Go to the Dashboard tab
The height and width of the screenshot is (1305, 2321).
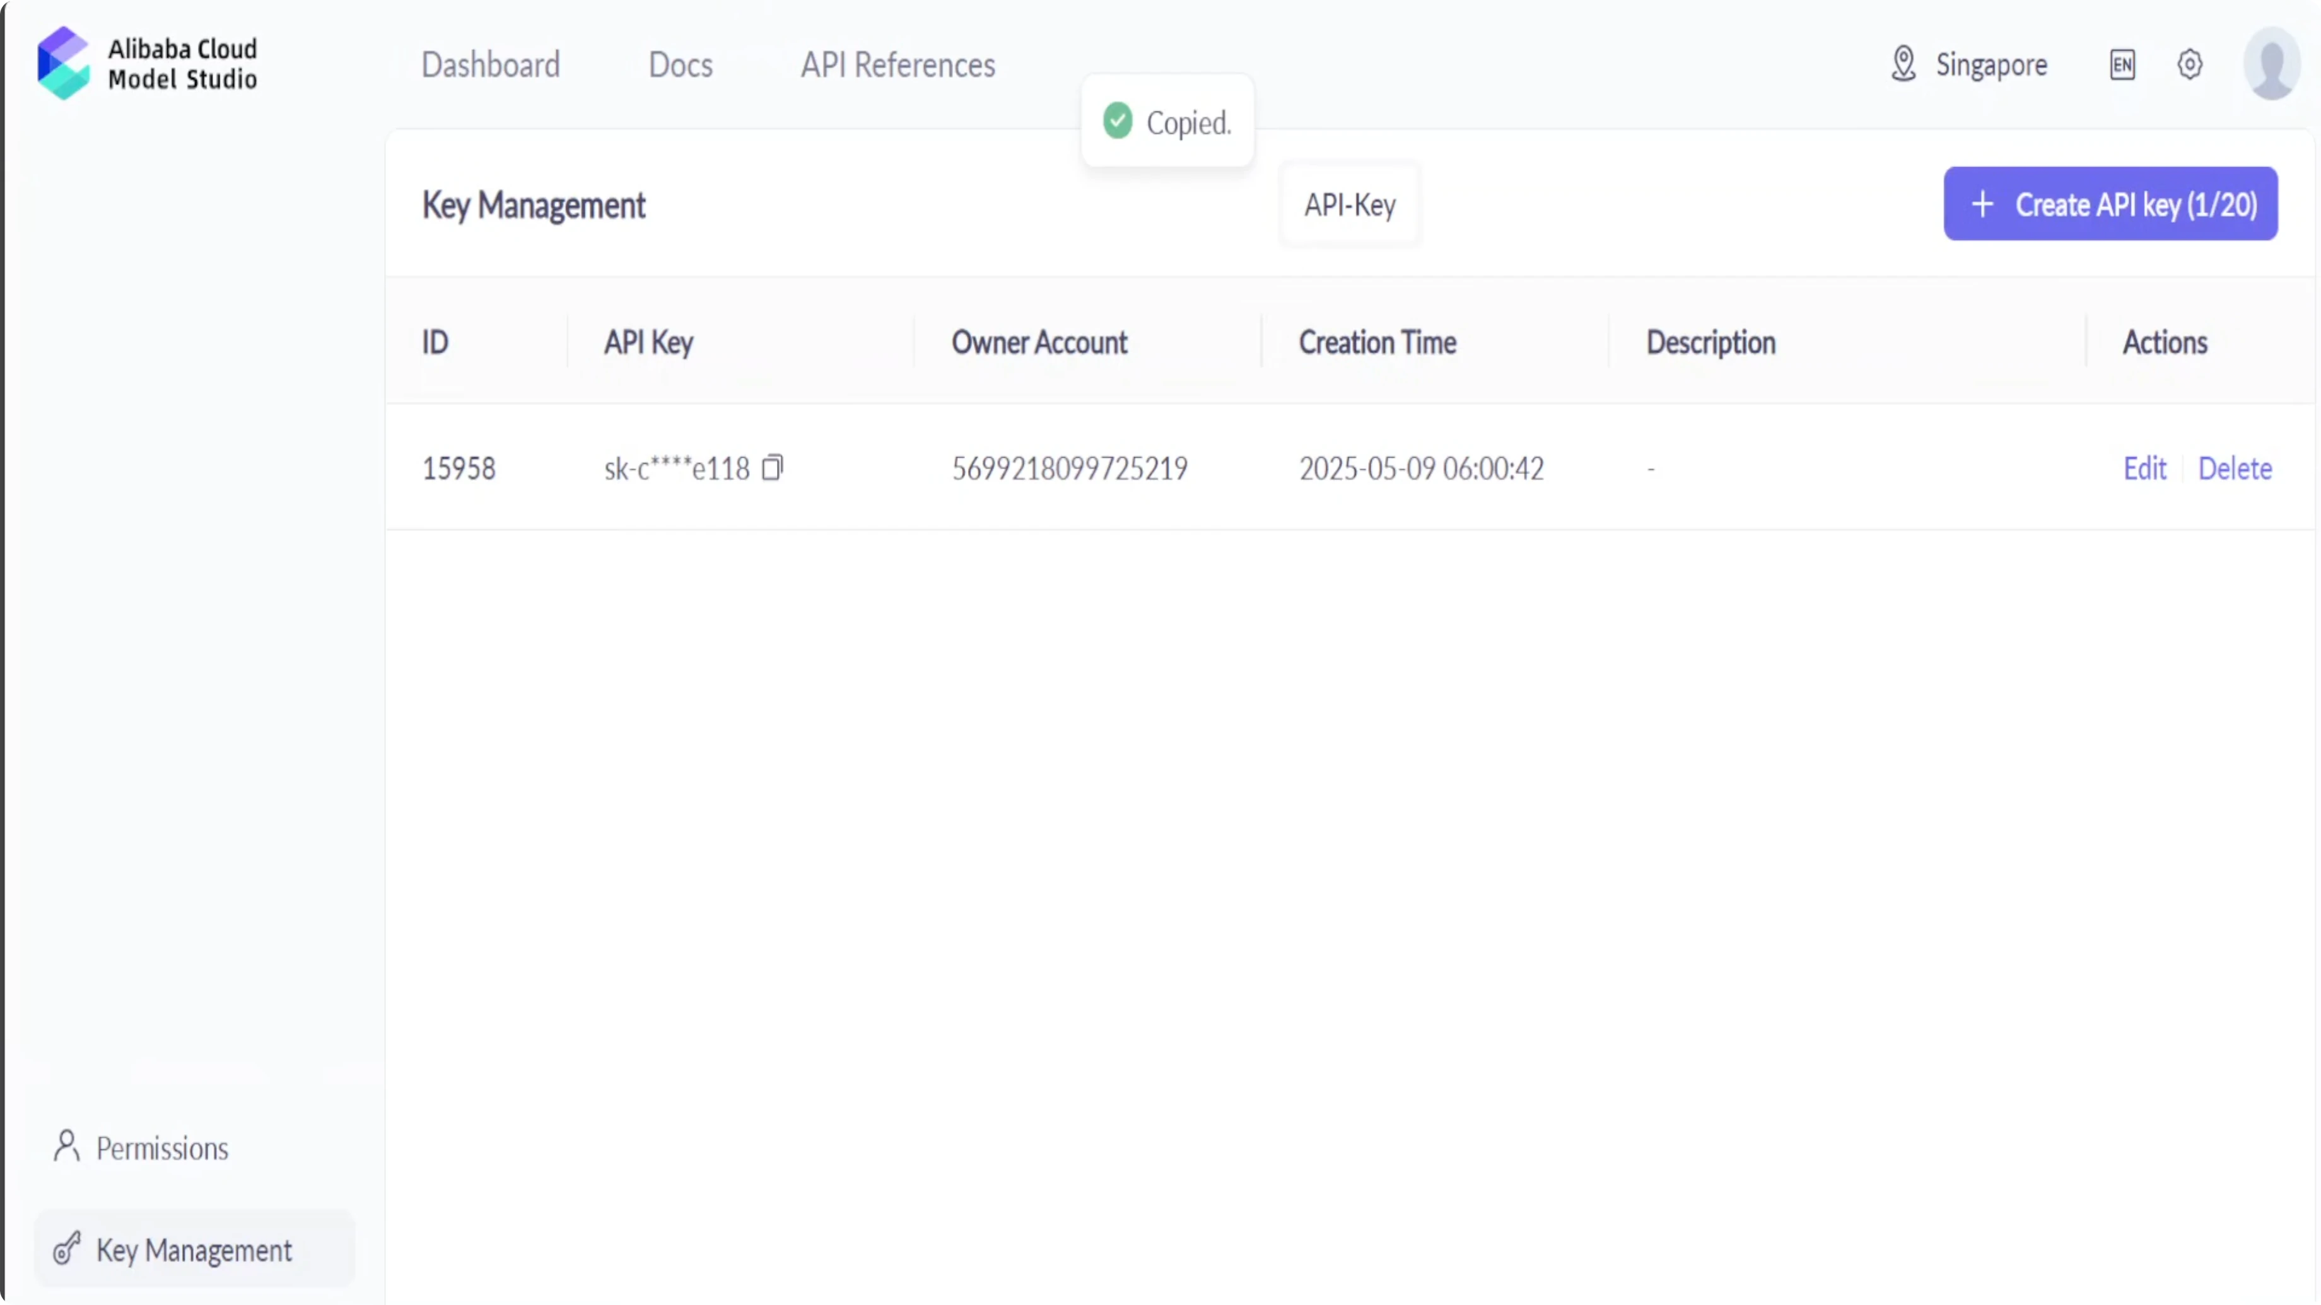click(x=490, y=65)
